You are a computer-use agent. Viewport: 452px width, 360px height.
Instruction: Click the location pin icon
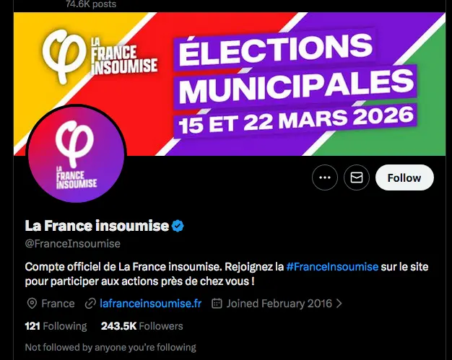[31, 304]
